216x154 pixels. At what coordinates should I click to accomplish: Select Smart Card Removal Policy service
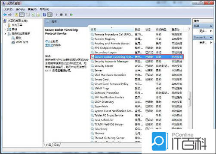pyautogui.click(x=136, y=84)
